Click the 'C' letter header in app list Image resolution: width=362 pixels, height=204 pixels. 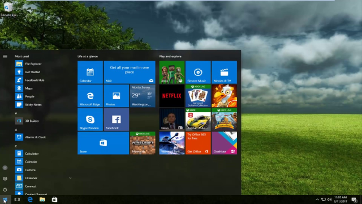[16, 146]
